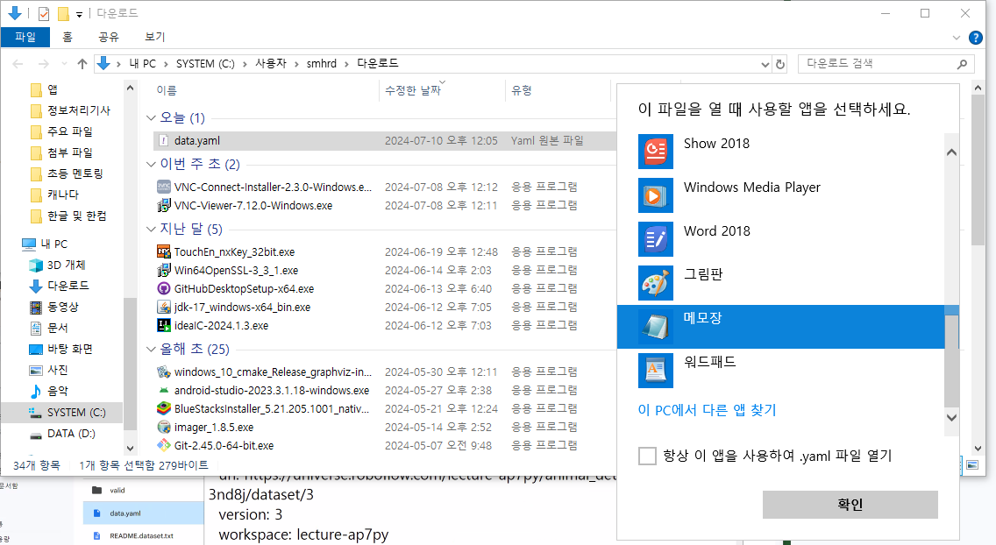Viewport: 996px width, 545px height.
Task: Navigate to 사용자 in the address path
Action: 271,63
